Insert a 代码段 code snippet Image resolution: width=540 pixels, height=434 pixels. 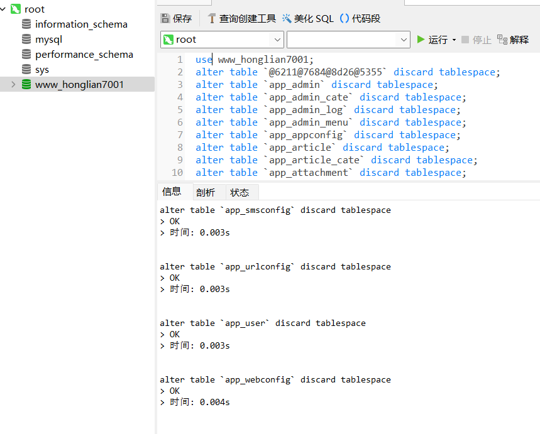click(361, 18)
